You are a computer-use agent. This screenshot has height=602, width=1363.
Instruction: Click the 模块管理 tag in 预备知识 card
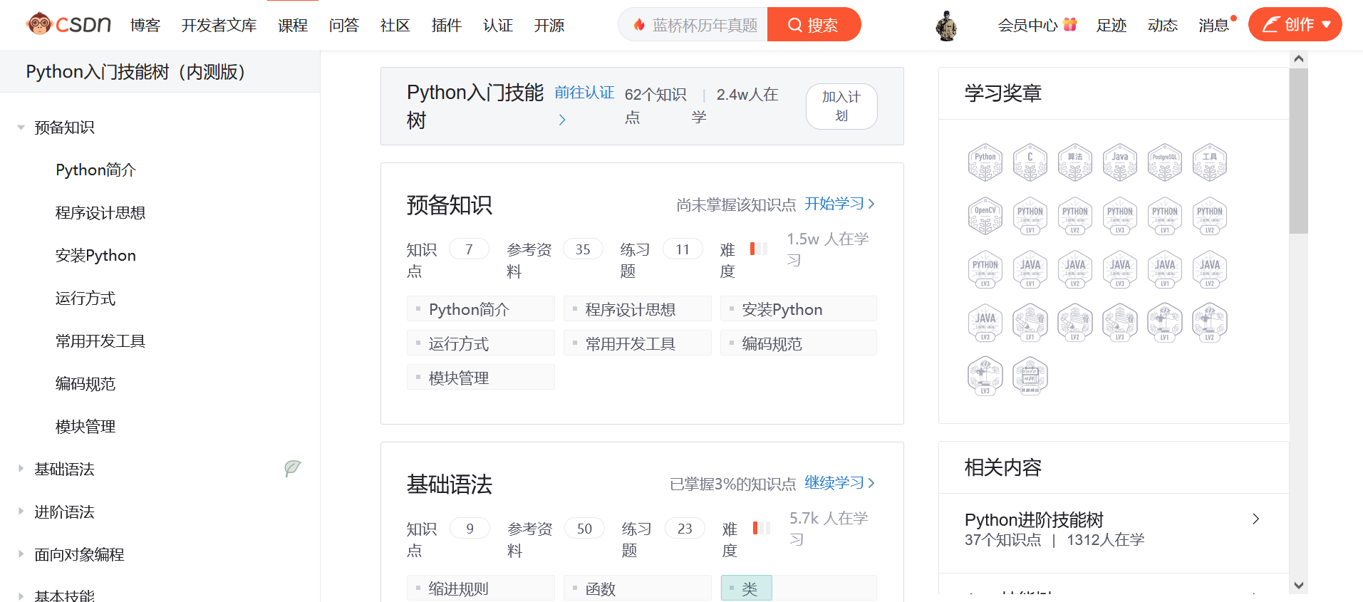tap(481, 378)
